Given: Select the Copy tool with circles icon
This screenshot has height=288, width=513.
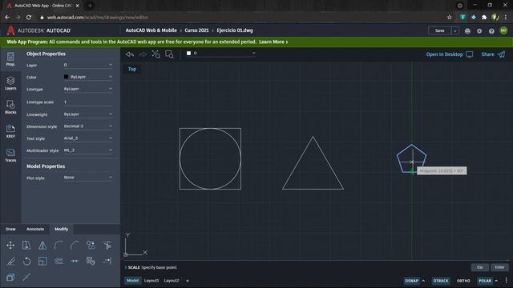Looking at the screenshot, I should [91, 246].
